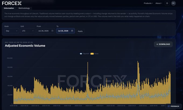Click the Unit field label
The image size is (183, 110).
pos(22,26)
